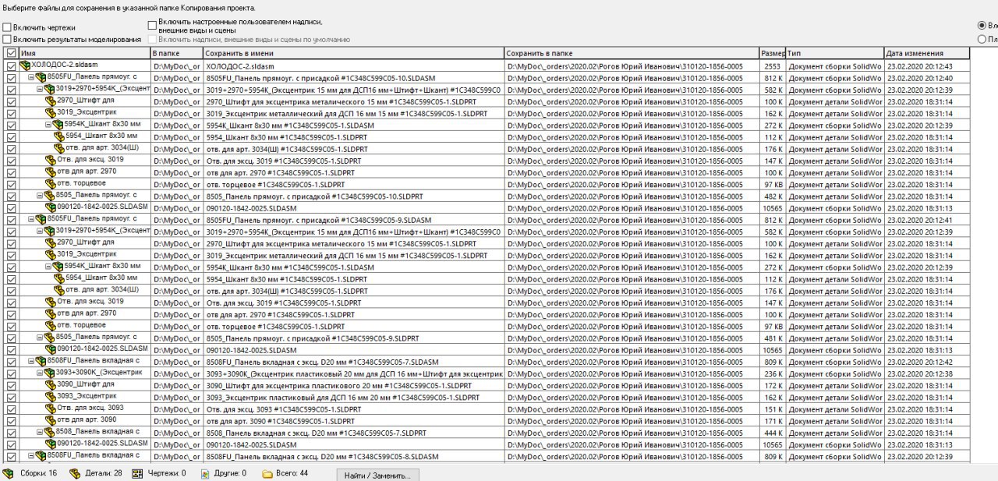Click the Чертежи drawings icon in the status bar
This screenshot has height=481, width=998.
pyautogui.click(x=137, y=473)
